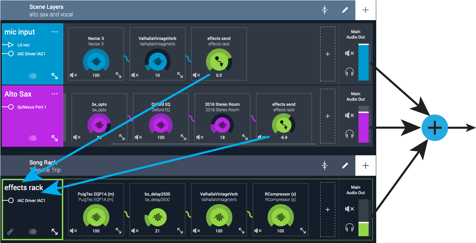Solo Alto Sax output with headphones icon
This screenshot has width=476, height=243.
pyautogui.click(x=349, y=134)
